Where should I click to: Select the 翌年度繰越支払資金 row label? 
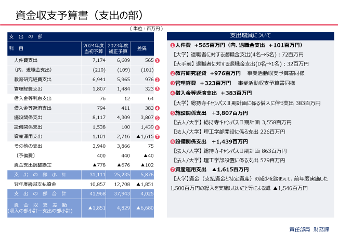pyautogui.click(x=36, y=184)
